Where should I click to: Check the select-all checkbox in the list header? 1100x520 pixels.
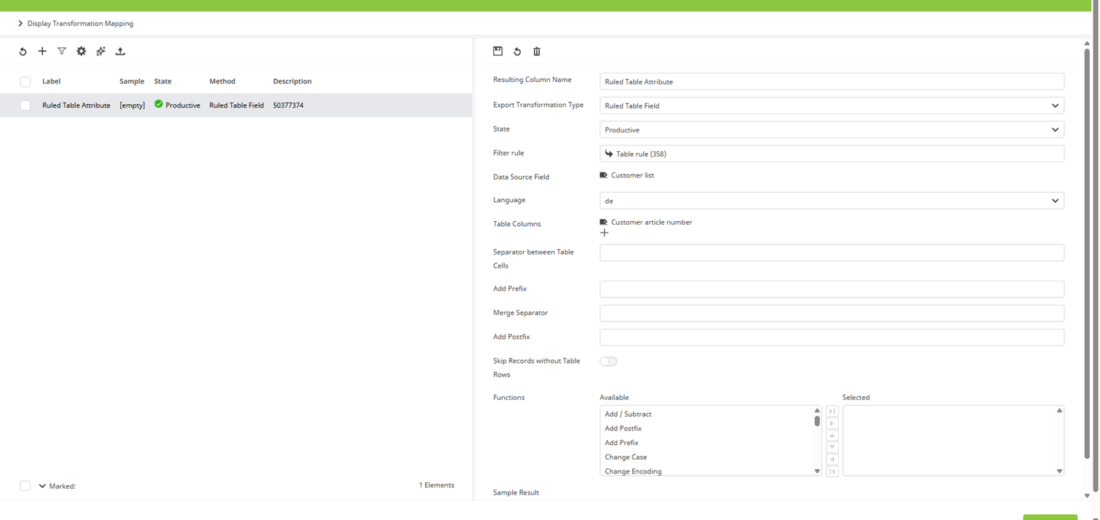point(25,81)
